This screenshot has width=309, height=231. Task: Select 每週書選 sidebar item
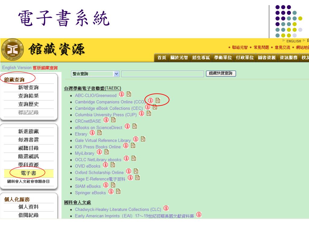[28, 140]
